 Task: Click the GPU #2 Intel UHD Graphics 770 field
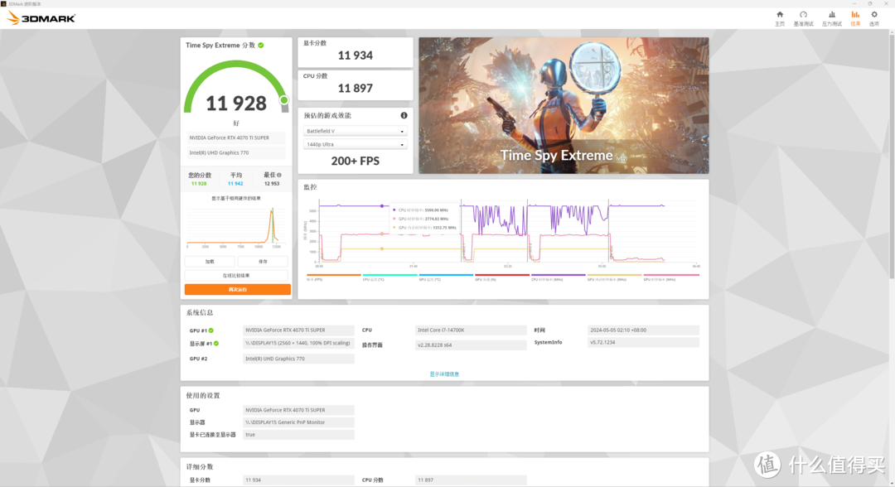[298, 359]
